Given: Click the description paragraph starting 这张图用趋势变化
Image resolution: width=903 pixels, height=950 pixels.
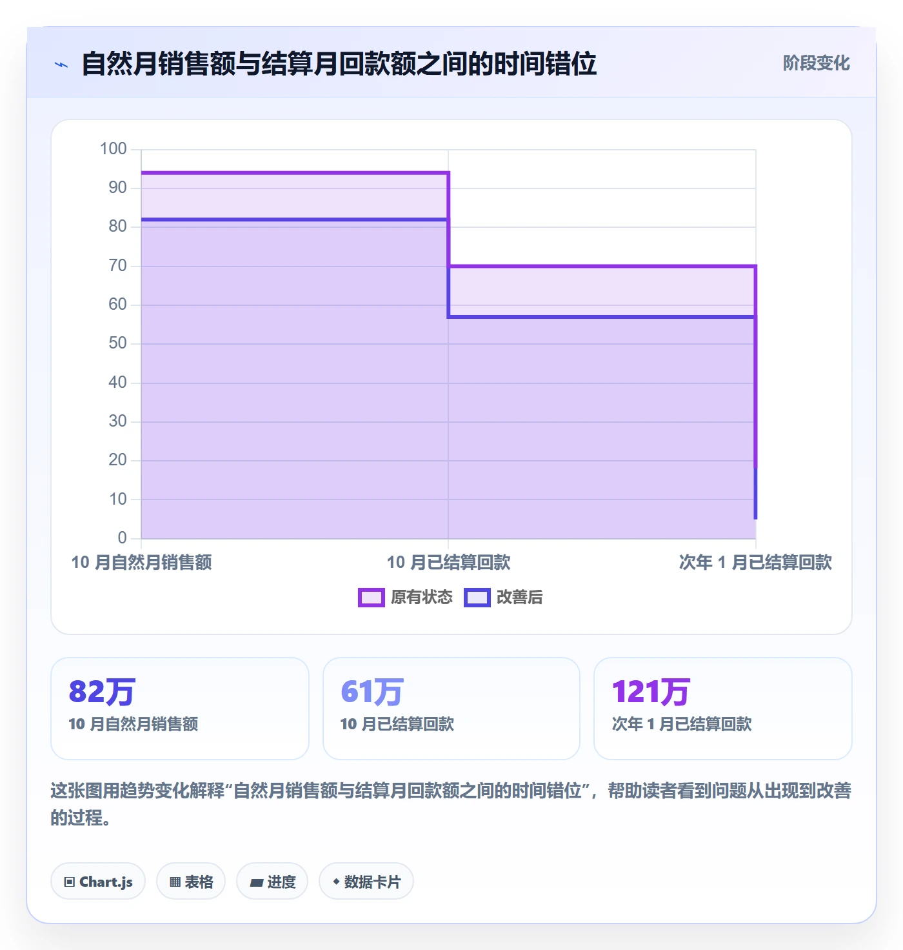Looking at the screenshot, I should 451,804.
